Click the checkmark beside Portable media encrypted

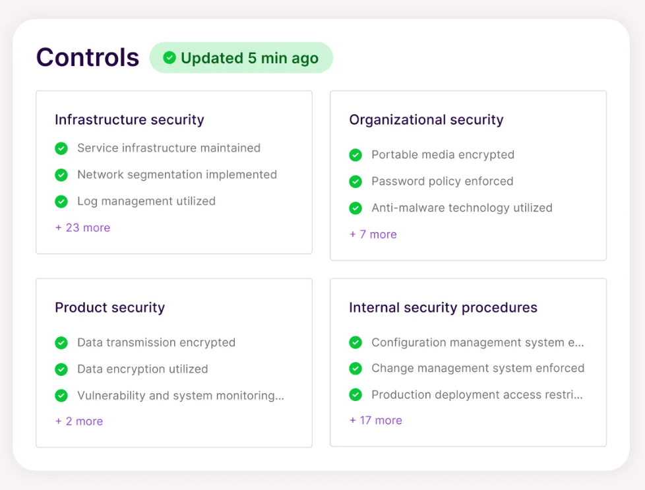point(355,155)
